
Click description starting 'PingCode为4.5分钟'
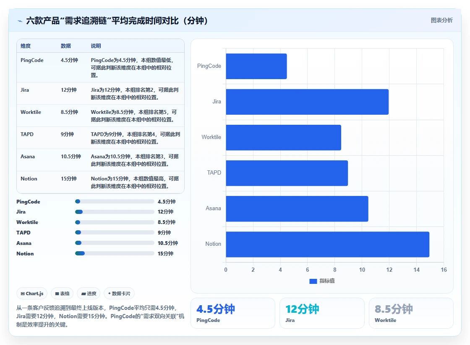[132, 67]
